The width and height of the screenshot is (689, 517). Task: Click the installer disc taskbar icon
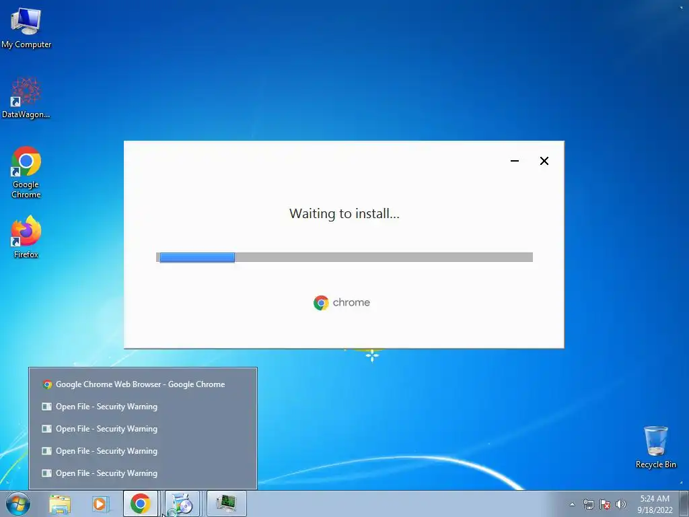[182, 504]
